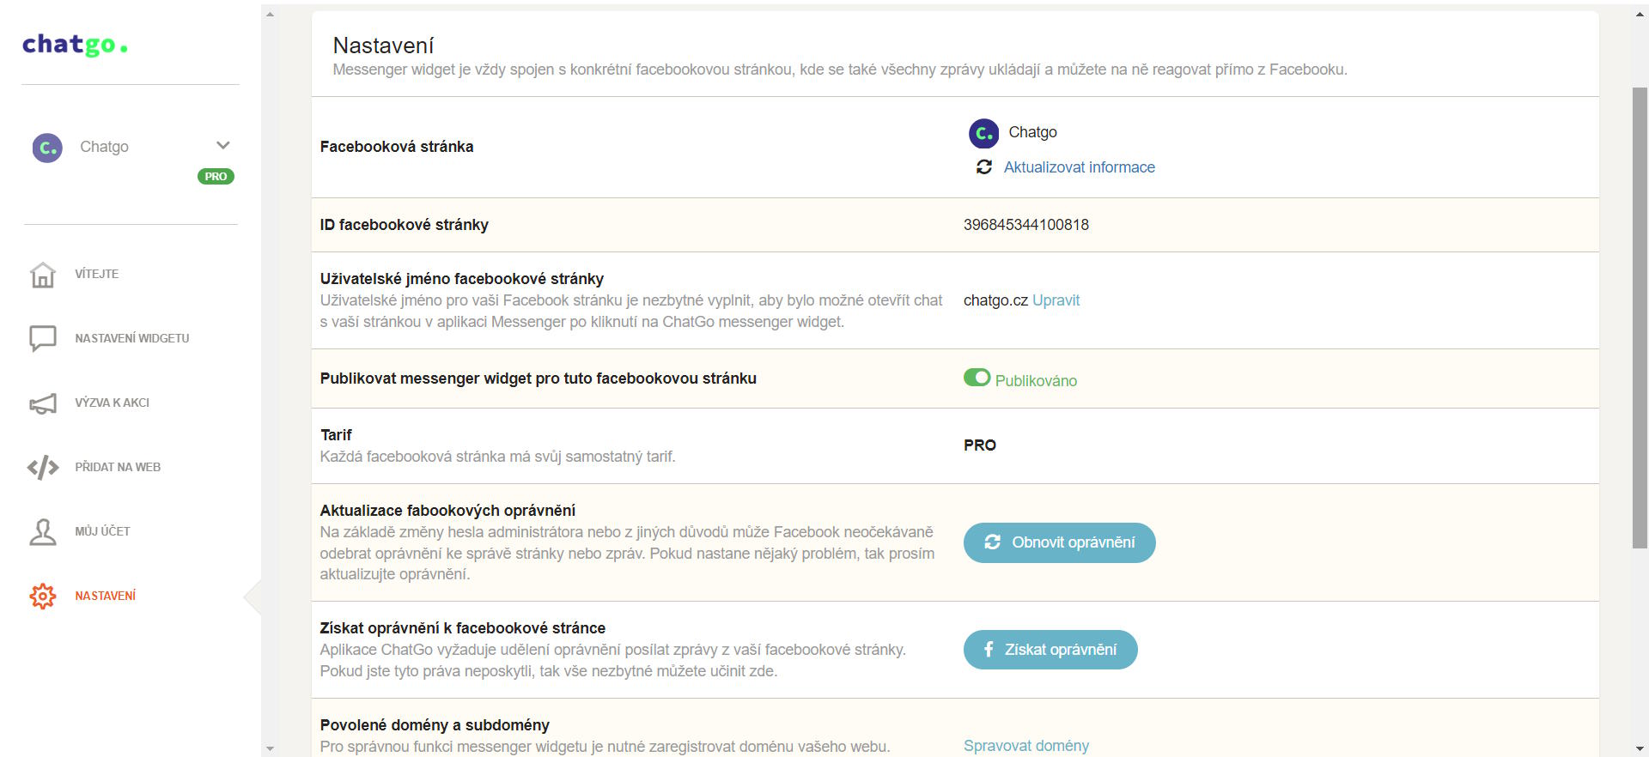Image resolution: width=1649 pixels, height=757 pixels.
Task: Click the Chatgo page avatar in settings
Action: pos(984,133)
